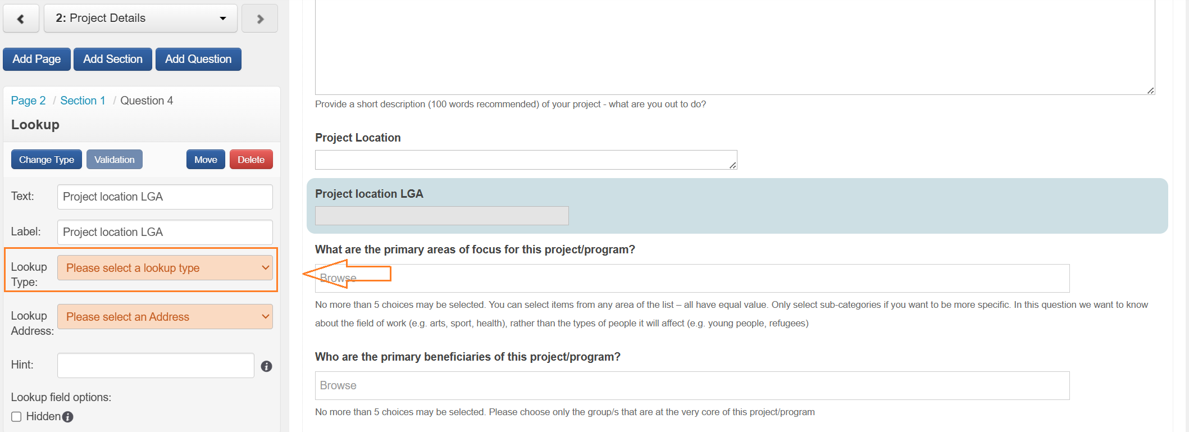Click into the Hint text field
Viewport: 1189px width, 432px height.
click(x=156, y=366)
